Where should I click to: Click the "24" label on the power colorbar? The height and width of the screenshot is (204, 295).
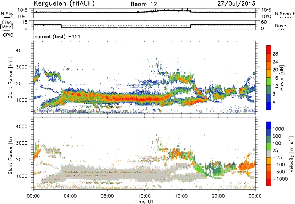[275, 62]
